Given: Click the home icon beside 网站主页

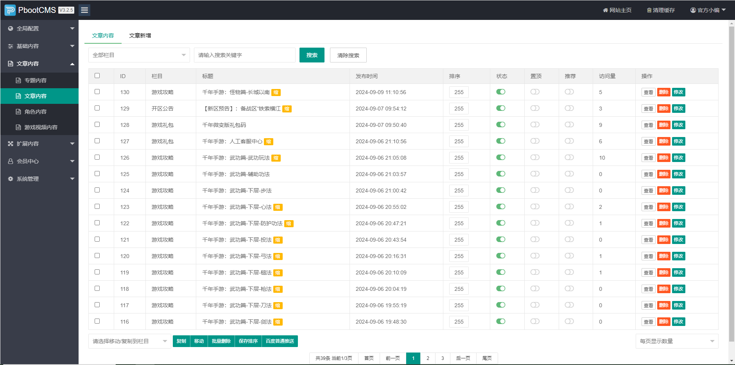Looking at the screenshot, I should click(x=605, y=10).
